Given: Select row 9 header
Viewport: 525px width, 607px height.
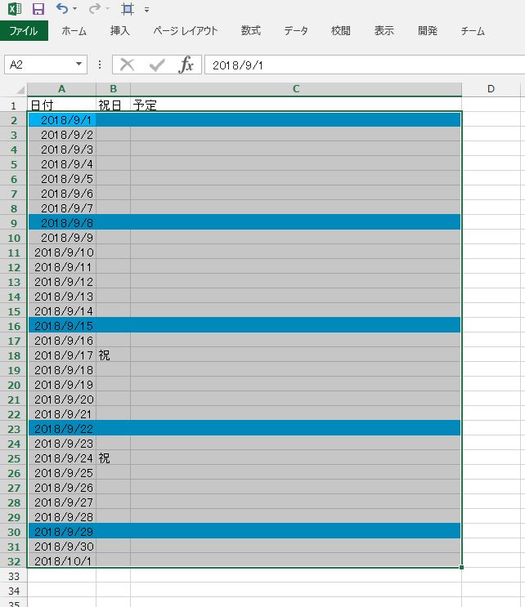Looking at the screenshot, I should coord(14,223).
